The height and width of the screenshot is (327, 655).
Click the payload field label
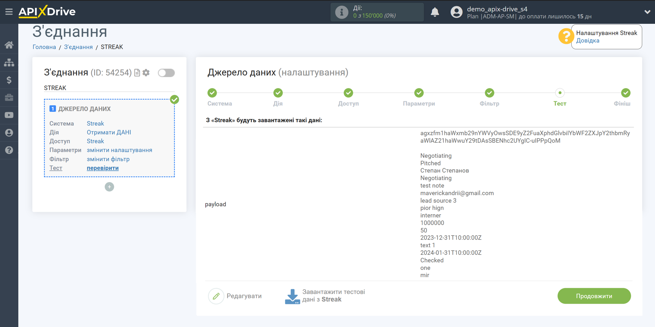tap(216, 204)
